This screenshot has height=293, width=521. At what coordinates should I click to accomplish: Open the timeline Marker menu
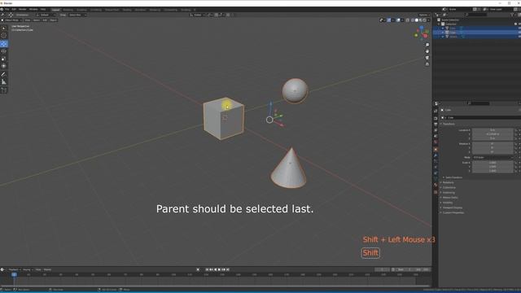(47, 269)
